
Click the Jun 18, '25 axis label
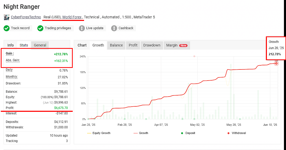coord(270,125)
